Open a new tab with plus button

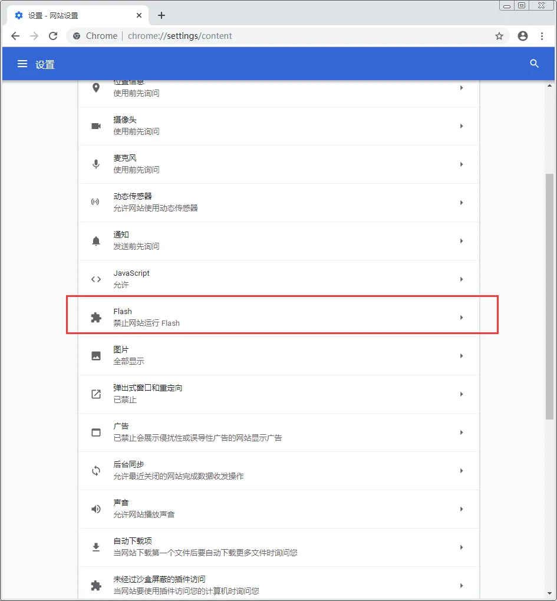tap(162, 15)
